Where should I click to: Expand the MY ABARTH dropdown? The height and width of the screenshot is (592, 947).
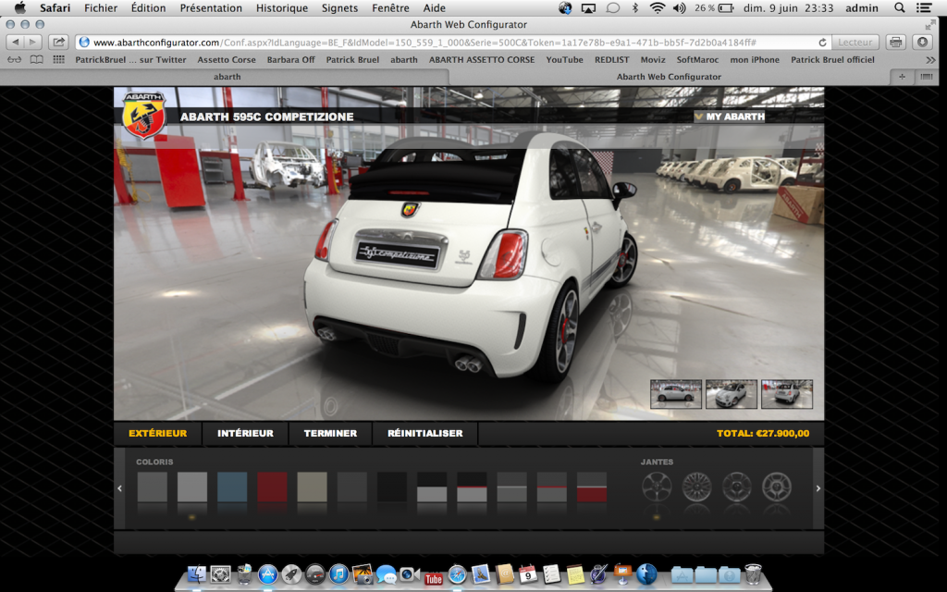[x=730, y=117]
